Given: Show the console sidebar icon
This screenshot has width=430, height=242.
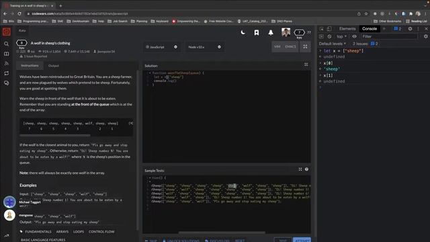Looking at the screenshot, I should (x=321, y=36).
